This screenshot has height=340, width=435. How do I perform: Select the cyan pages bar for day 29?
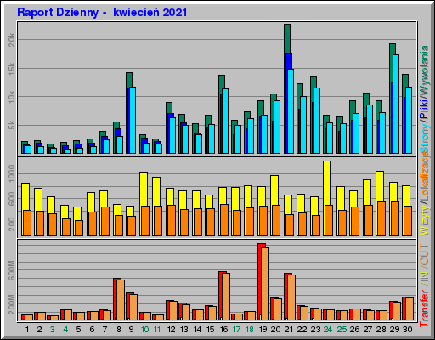[x=396, y=105]
